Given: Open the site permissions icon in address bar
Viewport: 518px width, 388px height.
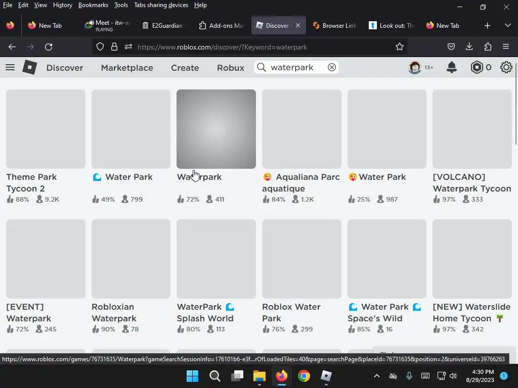Looking at the screenshot, I should [128, 47].
